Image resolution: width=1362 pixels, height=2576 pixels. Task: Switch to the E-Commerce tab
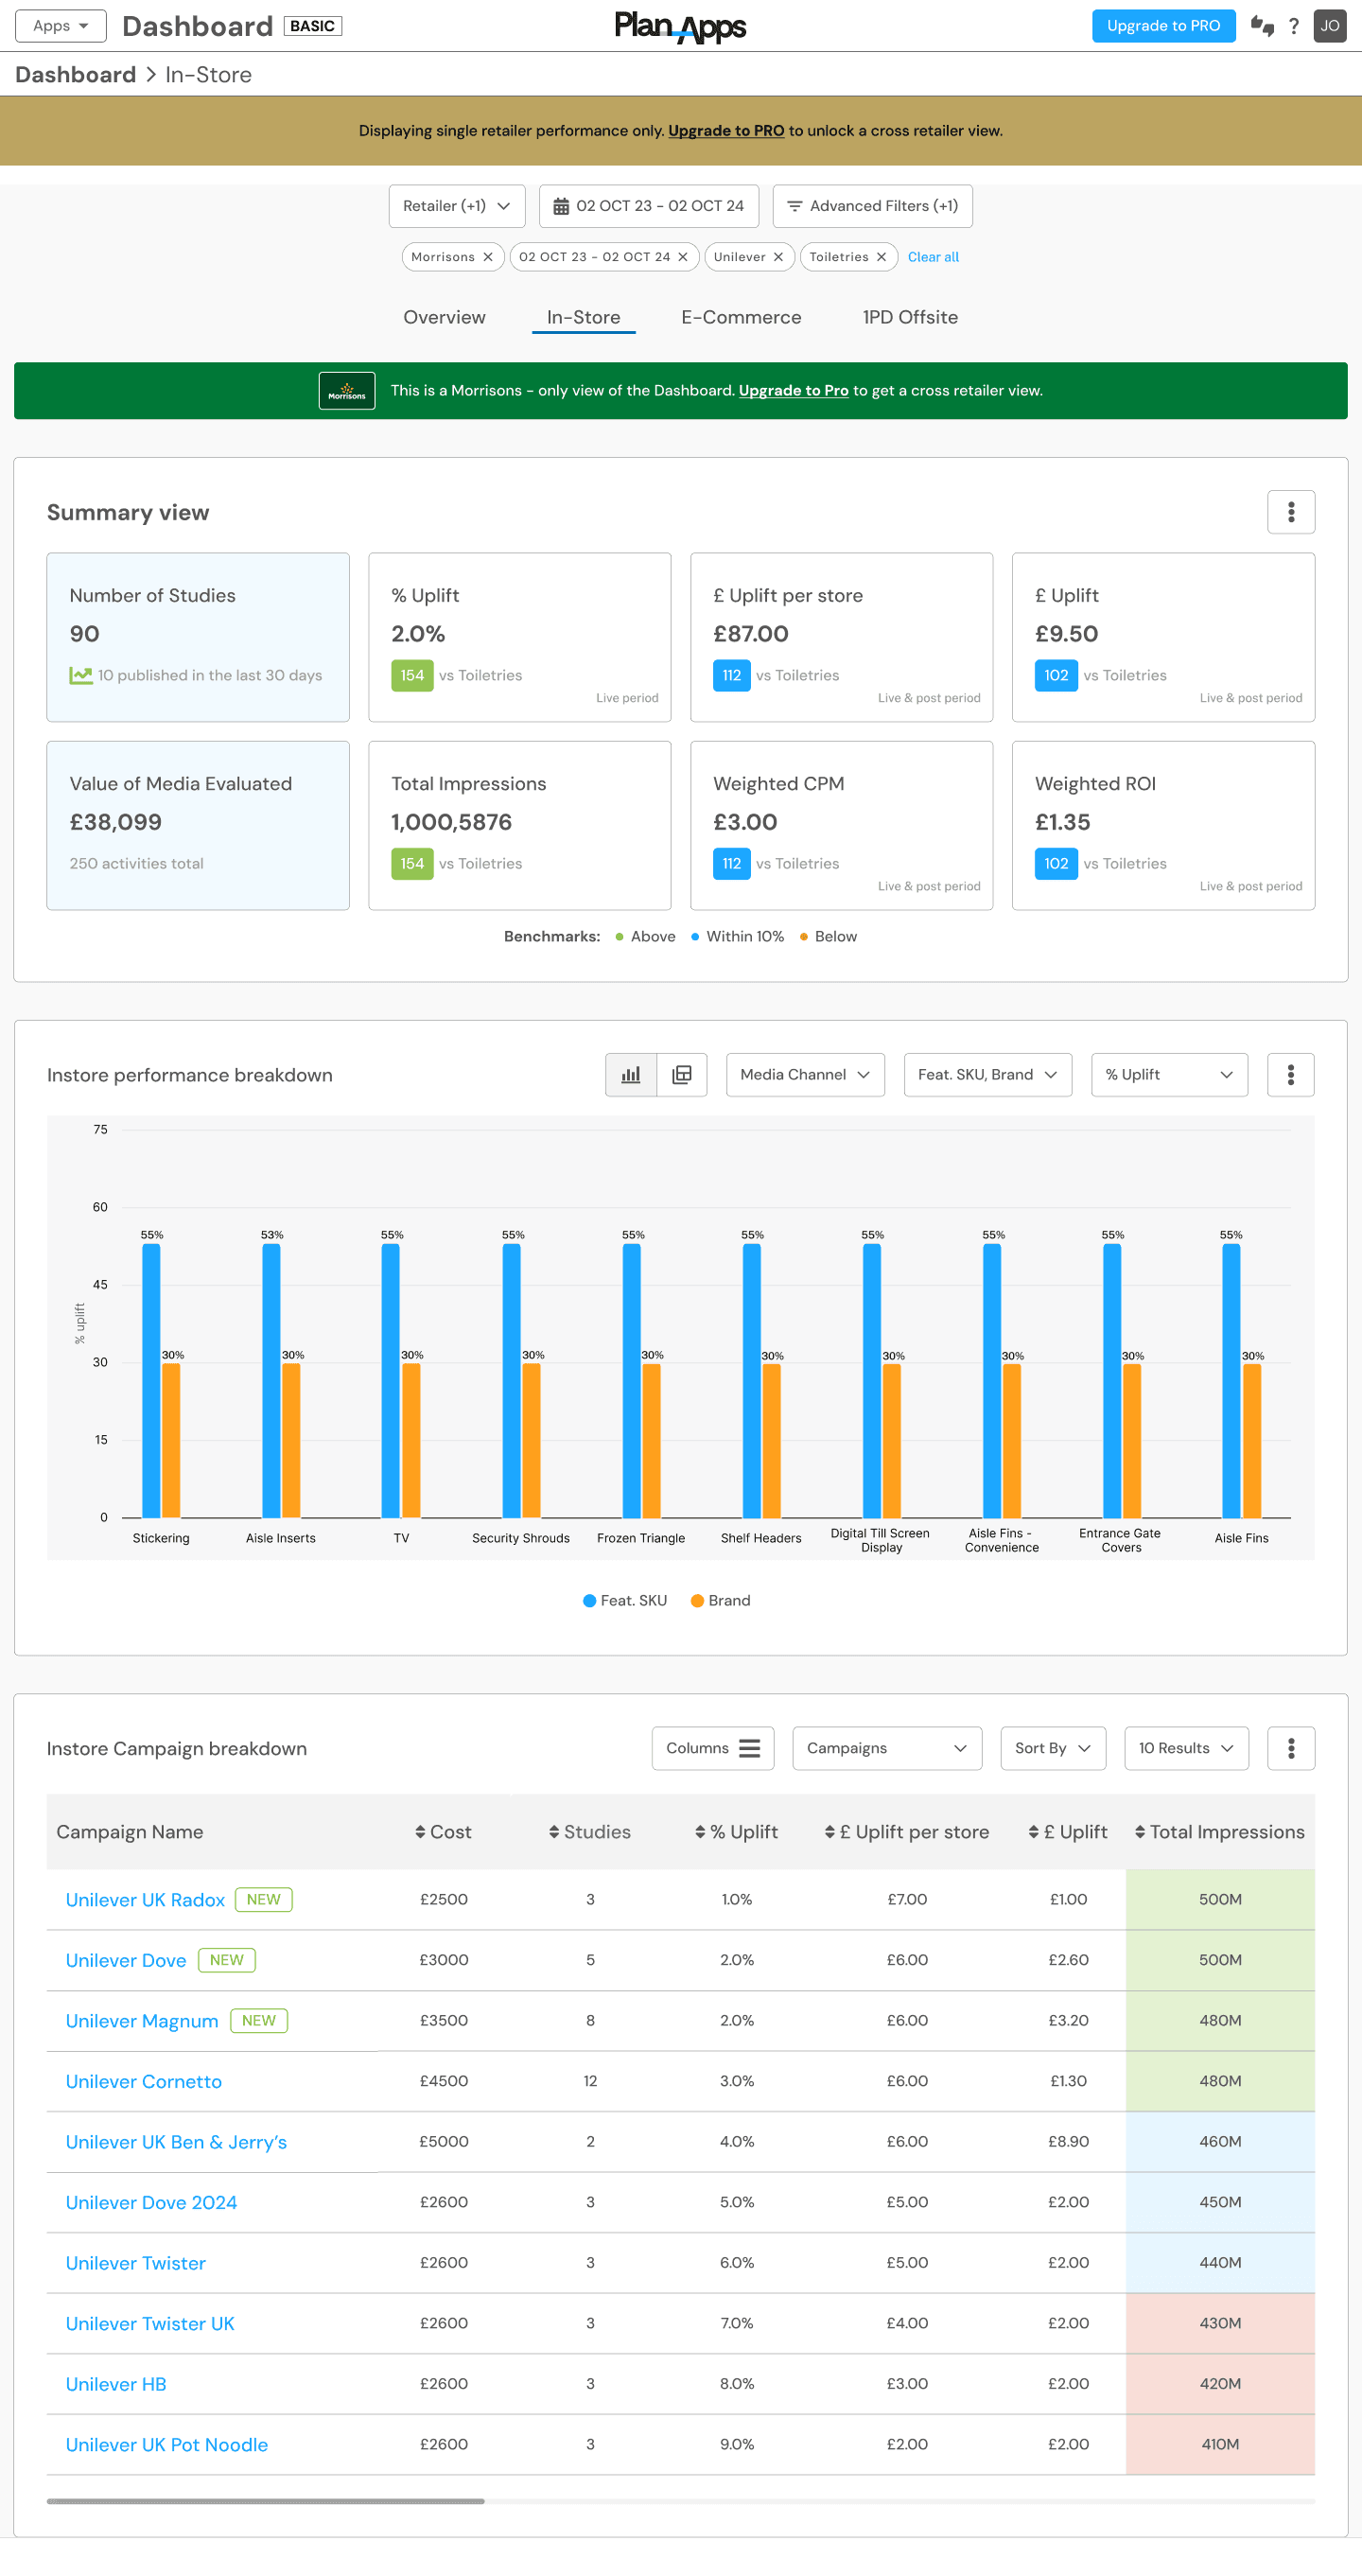pyautogui.click(x=741, y=317)
